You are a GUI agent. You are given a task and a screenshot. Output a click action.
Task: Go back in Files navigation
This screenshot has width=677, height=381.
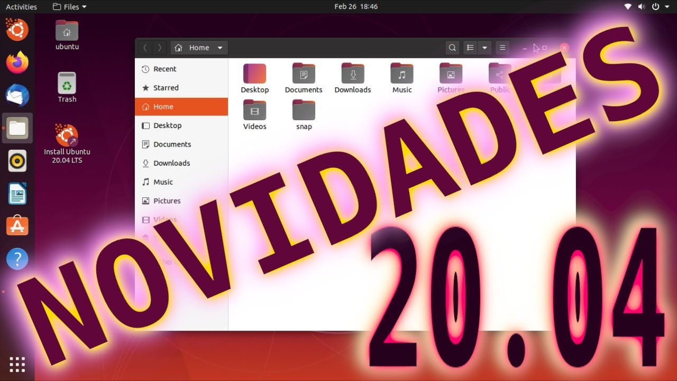(145, 48)
